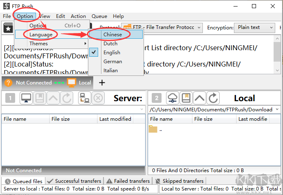
Task: Sort server list by Last modified
Action: click(115, 119)
